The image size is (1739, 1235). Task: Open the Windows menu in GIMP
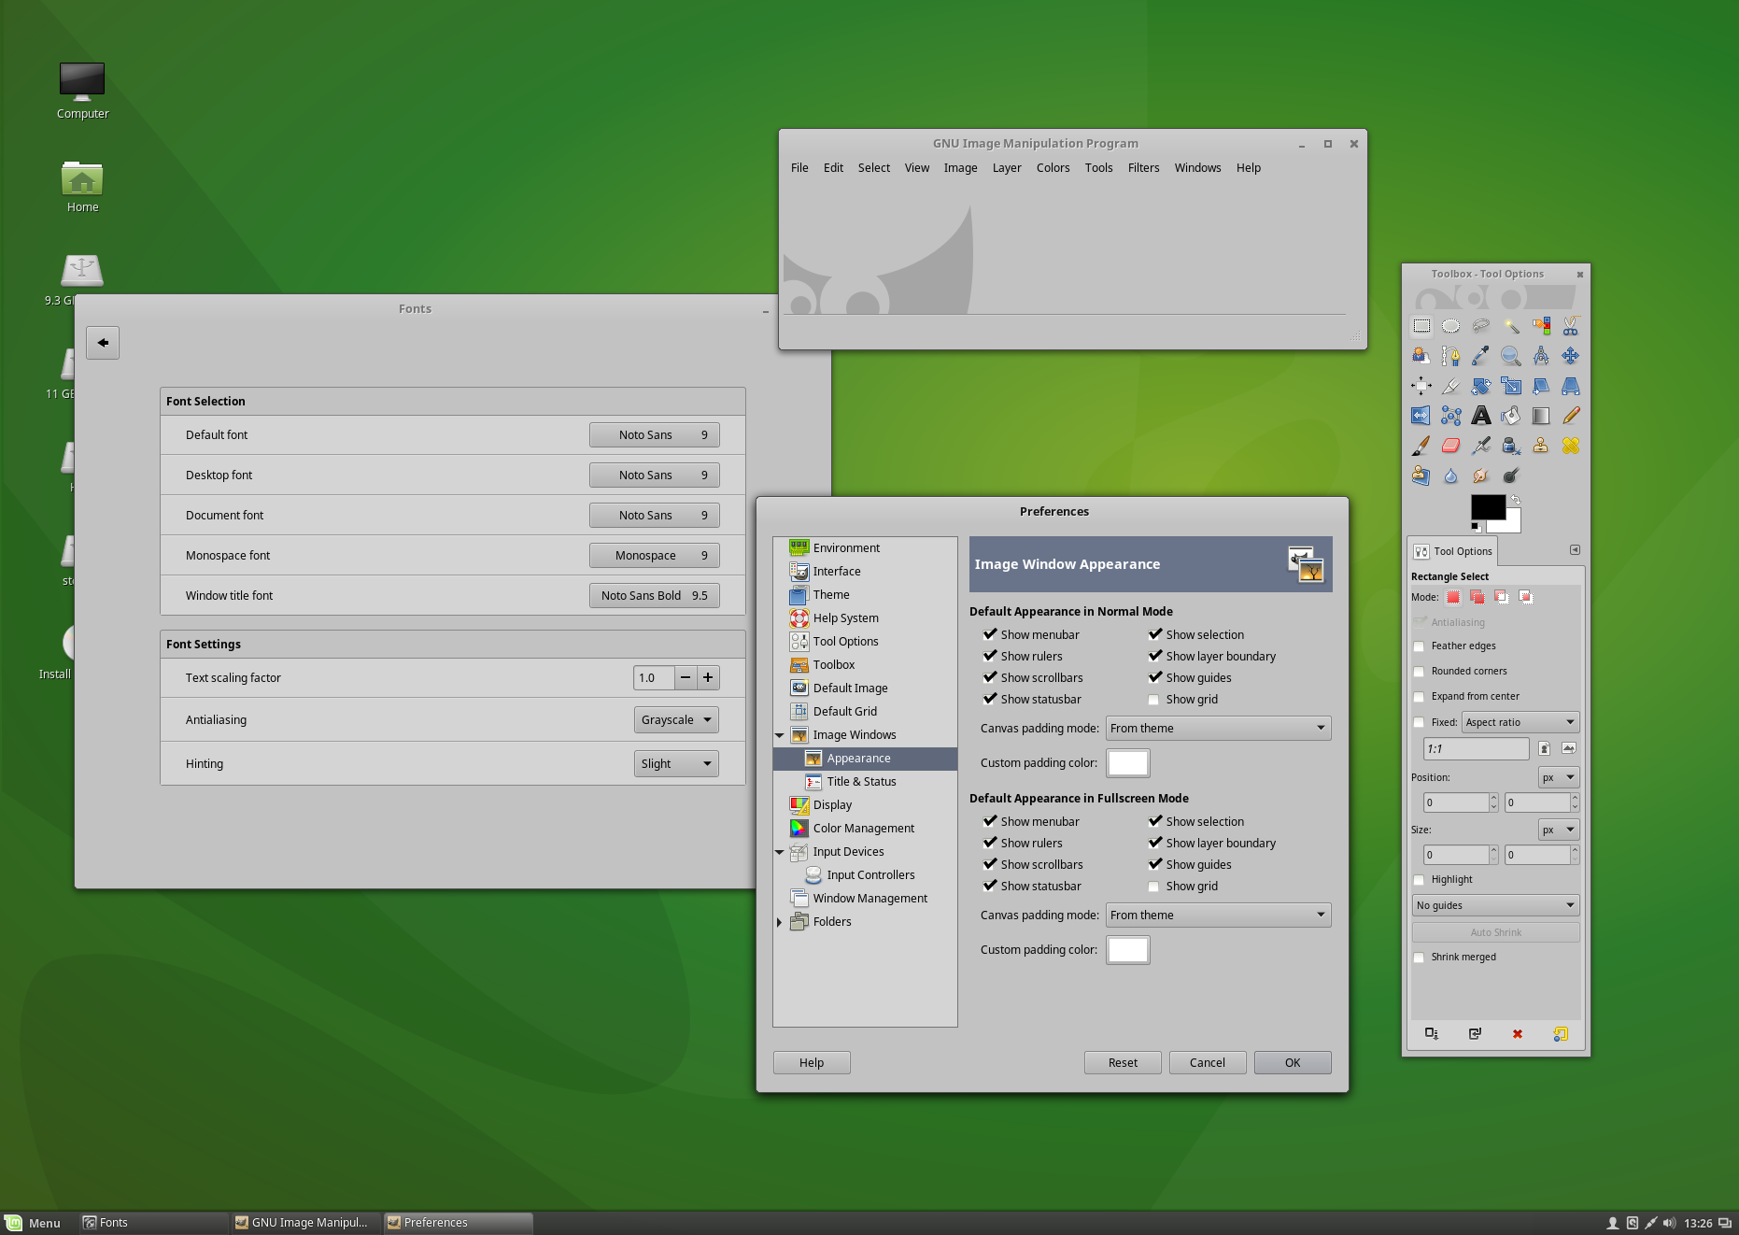1197,168
